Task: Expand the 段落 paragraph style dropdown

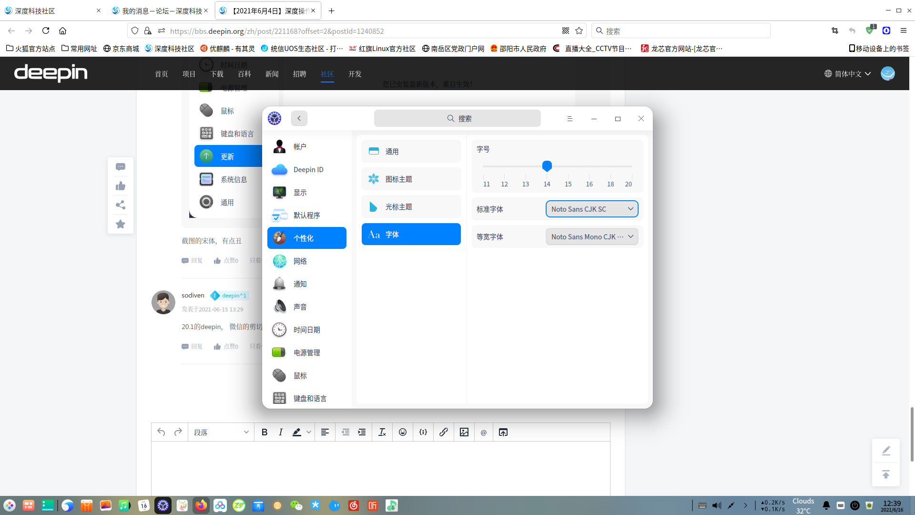Action: [221, 432]
